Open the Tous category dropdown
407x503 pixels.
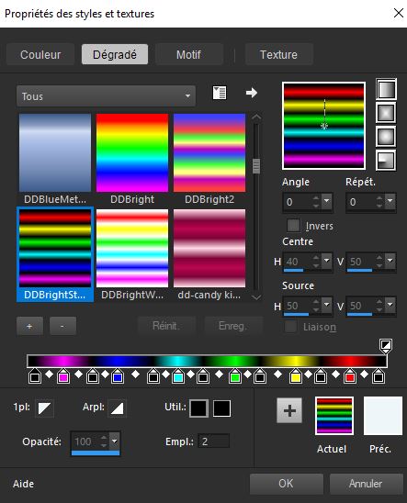tap(106, 95)
